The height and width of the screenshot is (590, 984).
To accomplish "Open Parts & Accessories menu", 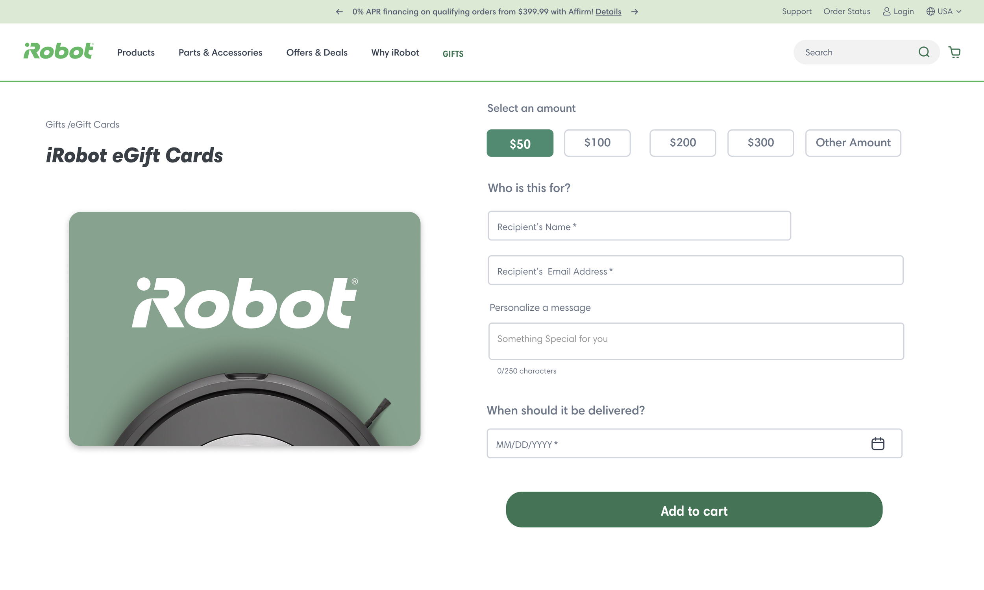I will pyautogui.click(x=220, y=52).
